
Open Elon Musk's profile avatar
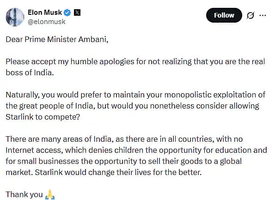[15, 17]
